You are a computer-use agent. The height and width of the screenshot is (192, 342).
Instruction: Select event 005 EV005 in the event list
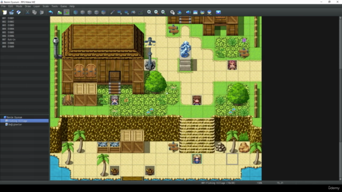[25, 33]
